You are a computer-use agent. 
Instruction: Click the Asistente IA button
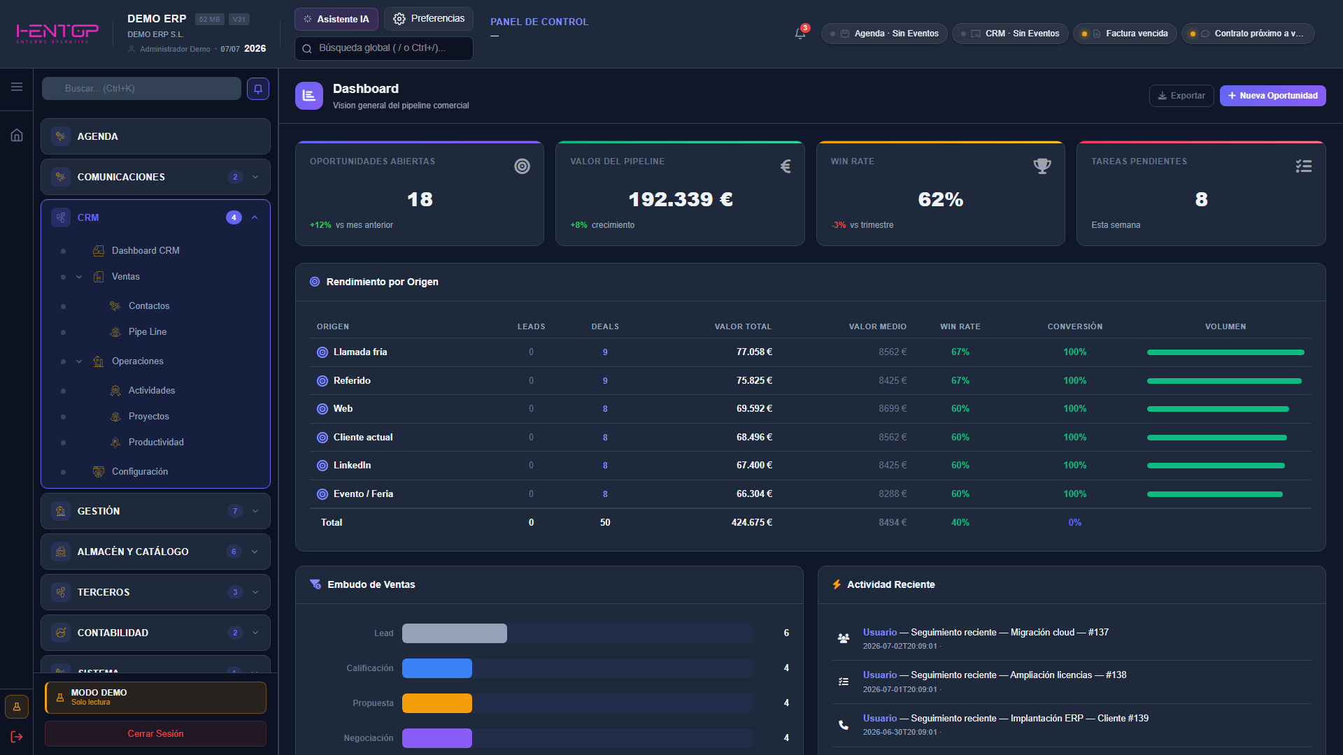336,19
